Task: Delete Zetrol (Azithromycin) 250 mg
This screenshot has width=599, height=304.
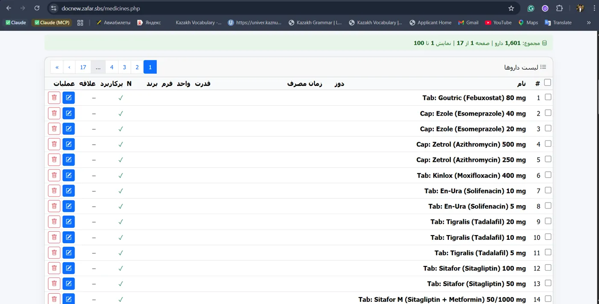Action: [x=54, y=160]
